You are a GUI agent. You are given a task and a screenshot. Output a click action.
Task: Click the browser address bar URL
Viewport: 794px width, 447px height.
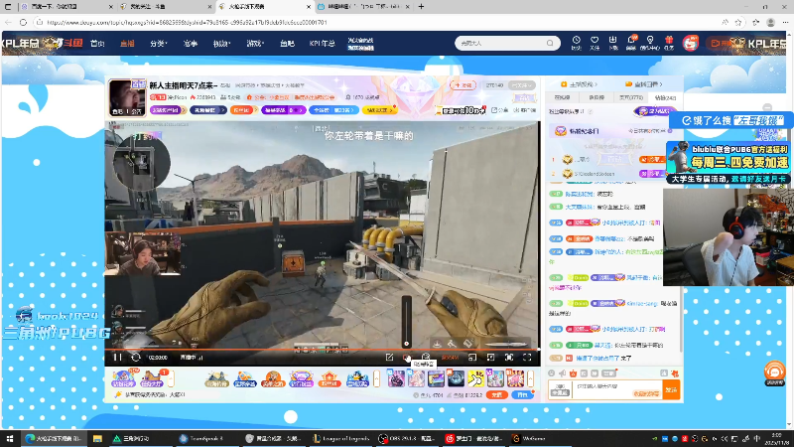(187, 22)
